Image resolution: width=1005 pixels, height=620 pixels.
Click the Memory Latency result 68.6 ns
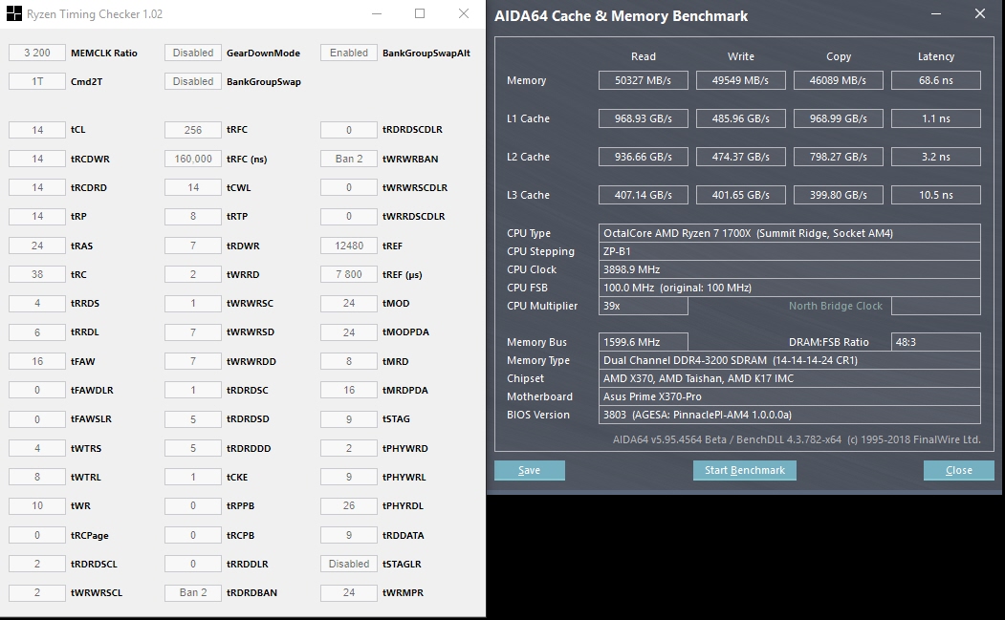pyautogui.click(x=936, y=80)
